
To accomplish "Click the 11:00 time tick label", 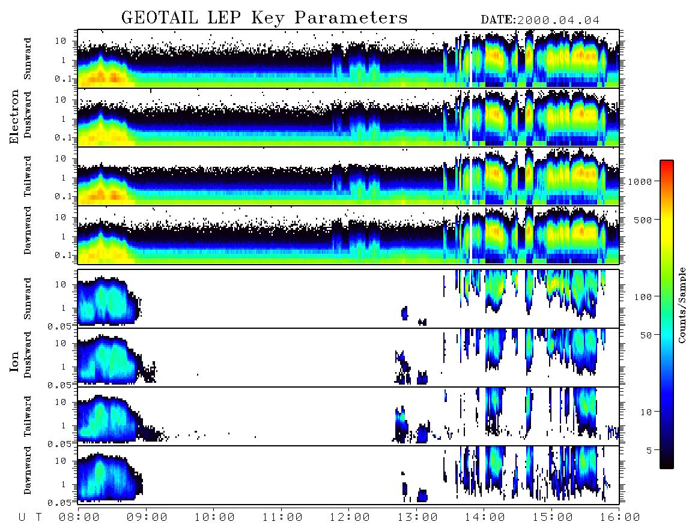I will tap(282, 517).
